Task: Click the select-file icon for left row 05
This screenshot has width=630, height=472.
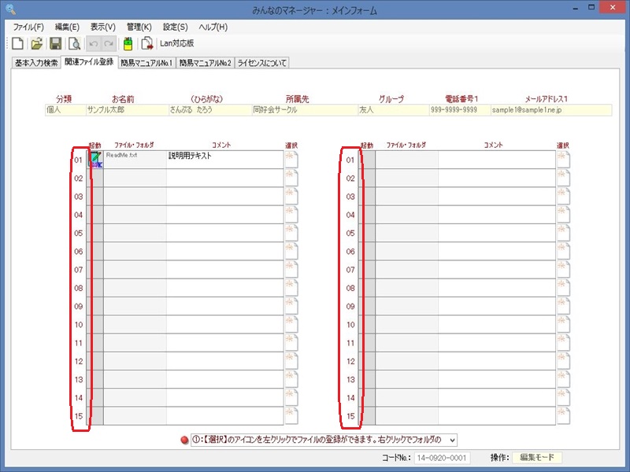Action: (291, 233)
